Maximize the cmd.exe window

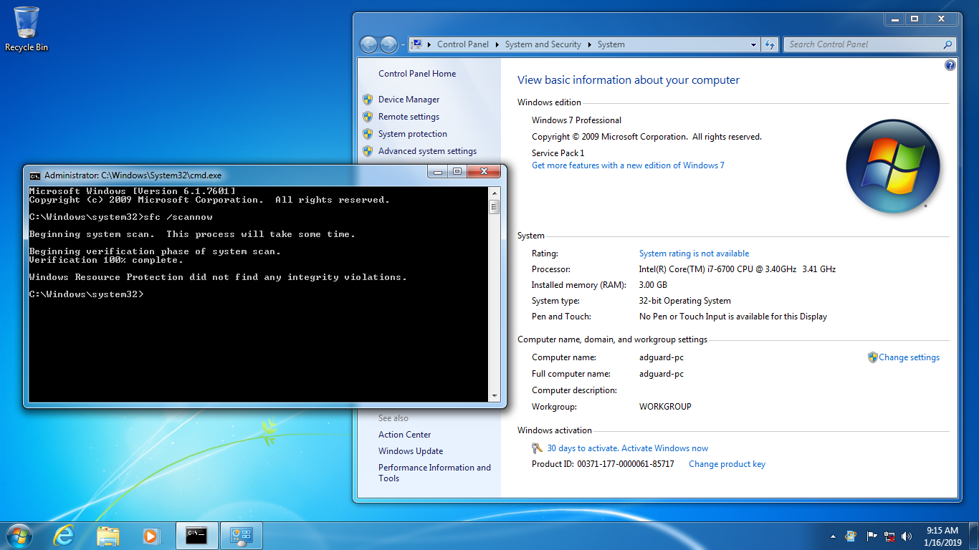tap(457, 172)
